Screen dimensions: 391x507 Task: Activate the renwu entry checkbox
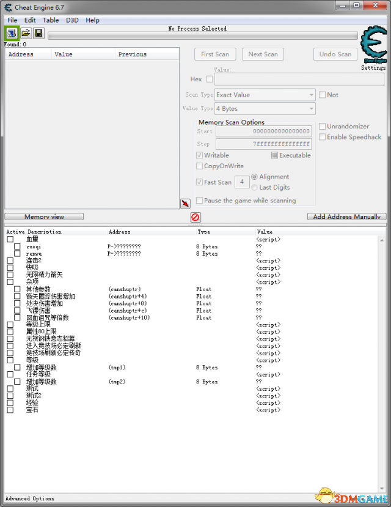pyautogui.click(x=17, y=253)
